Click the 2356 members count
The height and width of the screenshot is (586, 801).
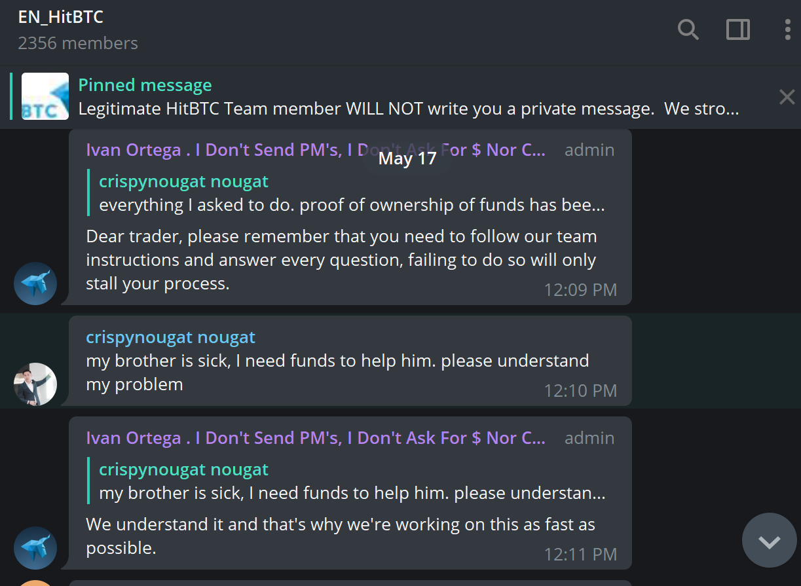pos(78,43)
